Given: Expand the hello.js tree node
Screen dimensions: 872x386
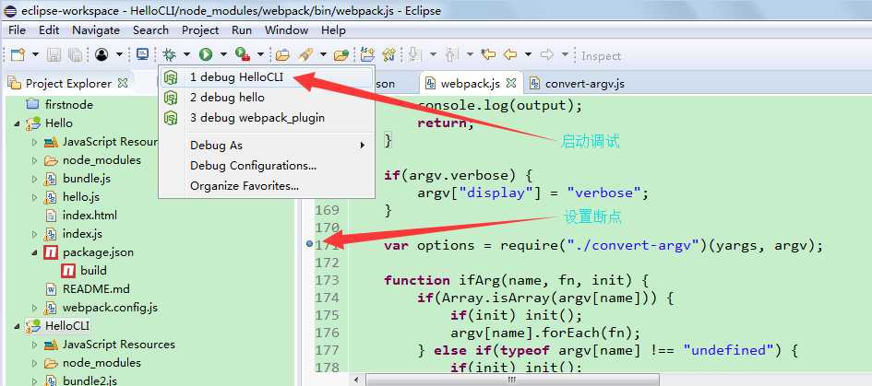Looking at the screenshot, I should (34, 197).
